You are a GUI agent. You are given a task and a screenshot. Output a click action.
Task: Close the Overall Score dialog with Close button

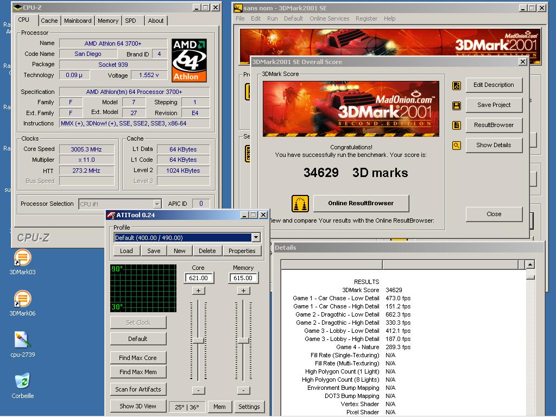(x=494, y=214)
